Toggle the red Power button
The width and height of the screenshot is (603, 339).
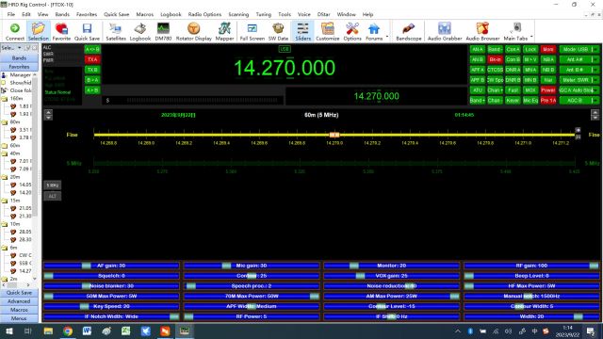point(548,90)
